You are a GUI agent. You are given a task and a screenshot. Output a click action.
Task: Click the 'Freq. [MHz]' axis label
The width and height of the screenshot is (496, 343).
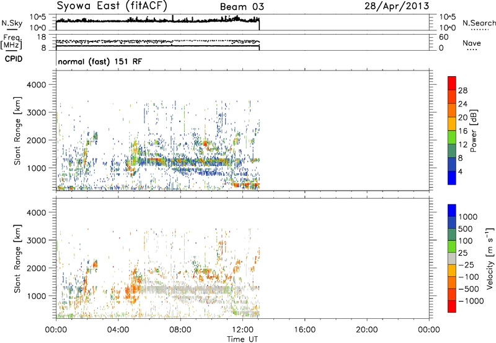11,42
